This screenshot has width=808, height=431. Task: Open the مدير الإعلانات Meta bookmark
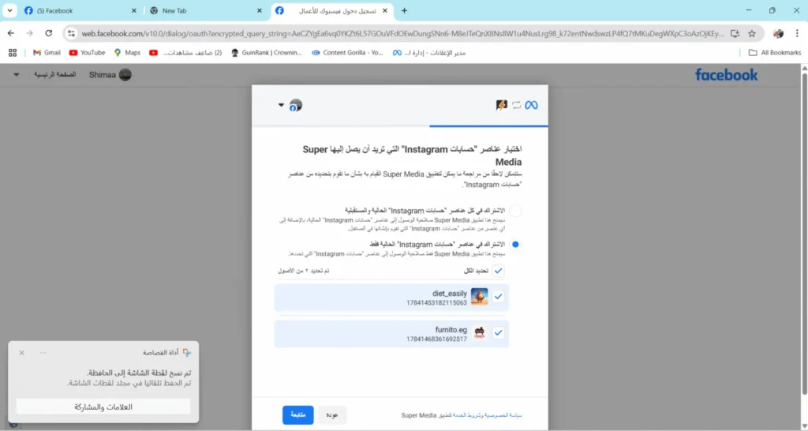coord(428,53)
